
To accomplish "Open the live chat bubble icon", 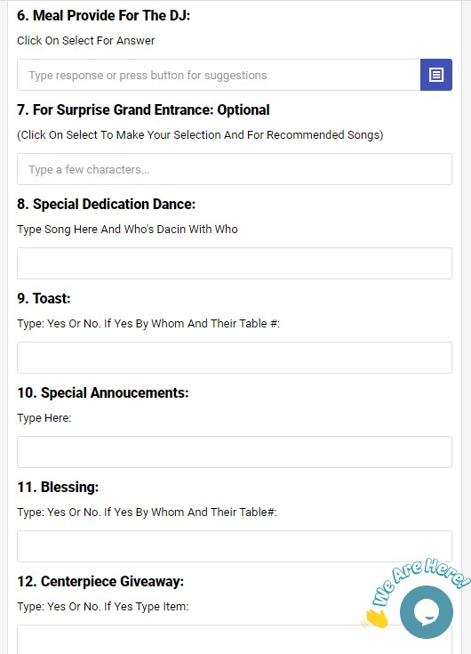I will click(426, 612).
